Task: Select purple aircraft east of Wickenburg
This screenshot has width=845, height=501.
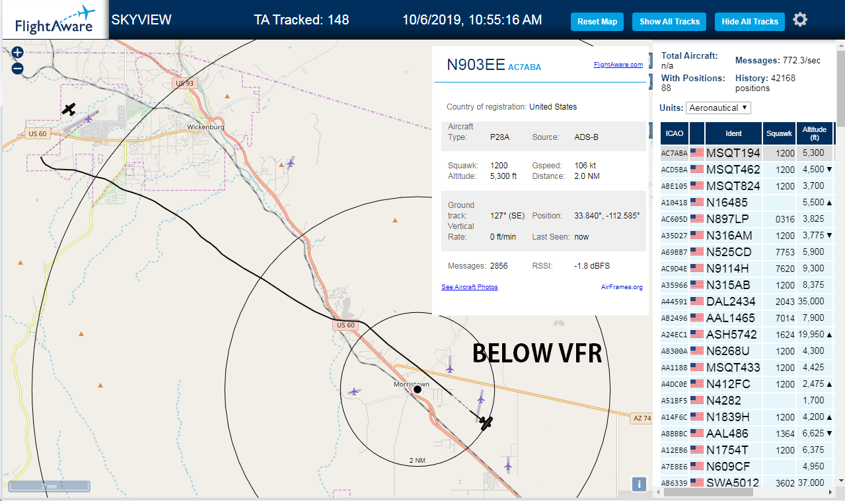Action: click(x=290, y=162)
